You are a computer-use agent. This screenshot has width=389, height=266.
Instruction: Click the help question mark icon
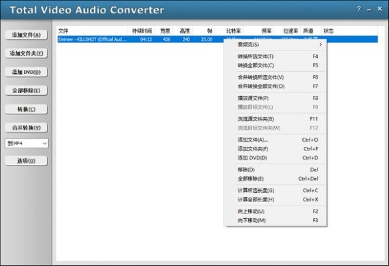[x=359, y=9]
